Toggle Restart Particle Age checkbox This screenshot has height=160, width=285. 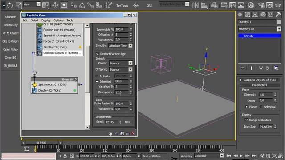pos(97,54)
